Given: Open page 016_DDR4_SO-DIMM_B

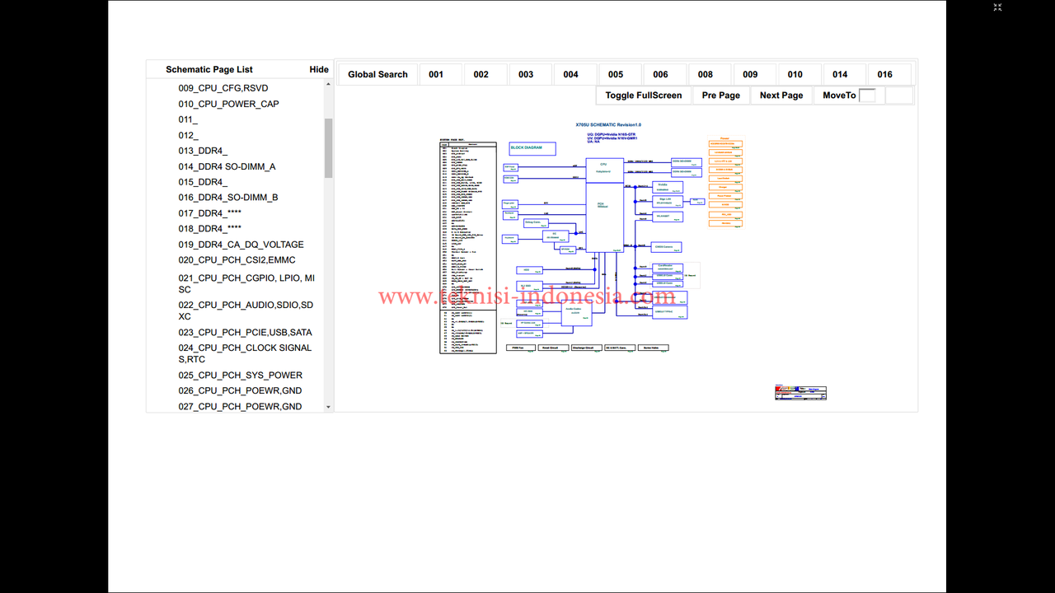Looking at the screenshot, I should [228, 198].
